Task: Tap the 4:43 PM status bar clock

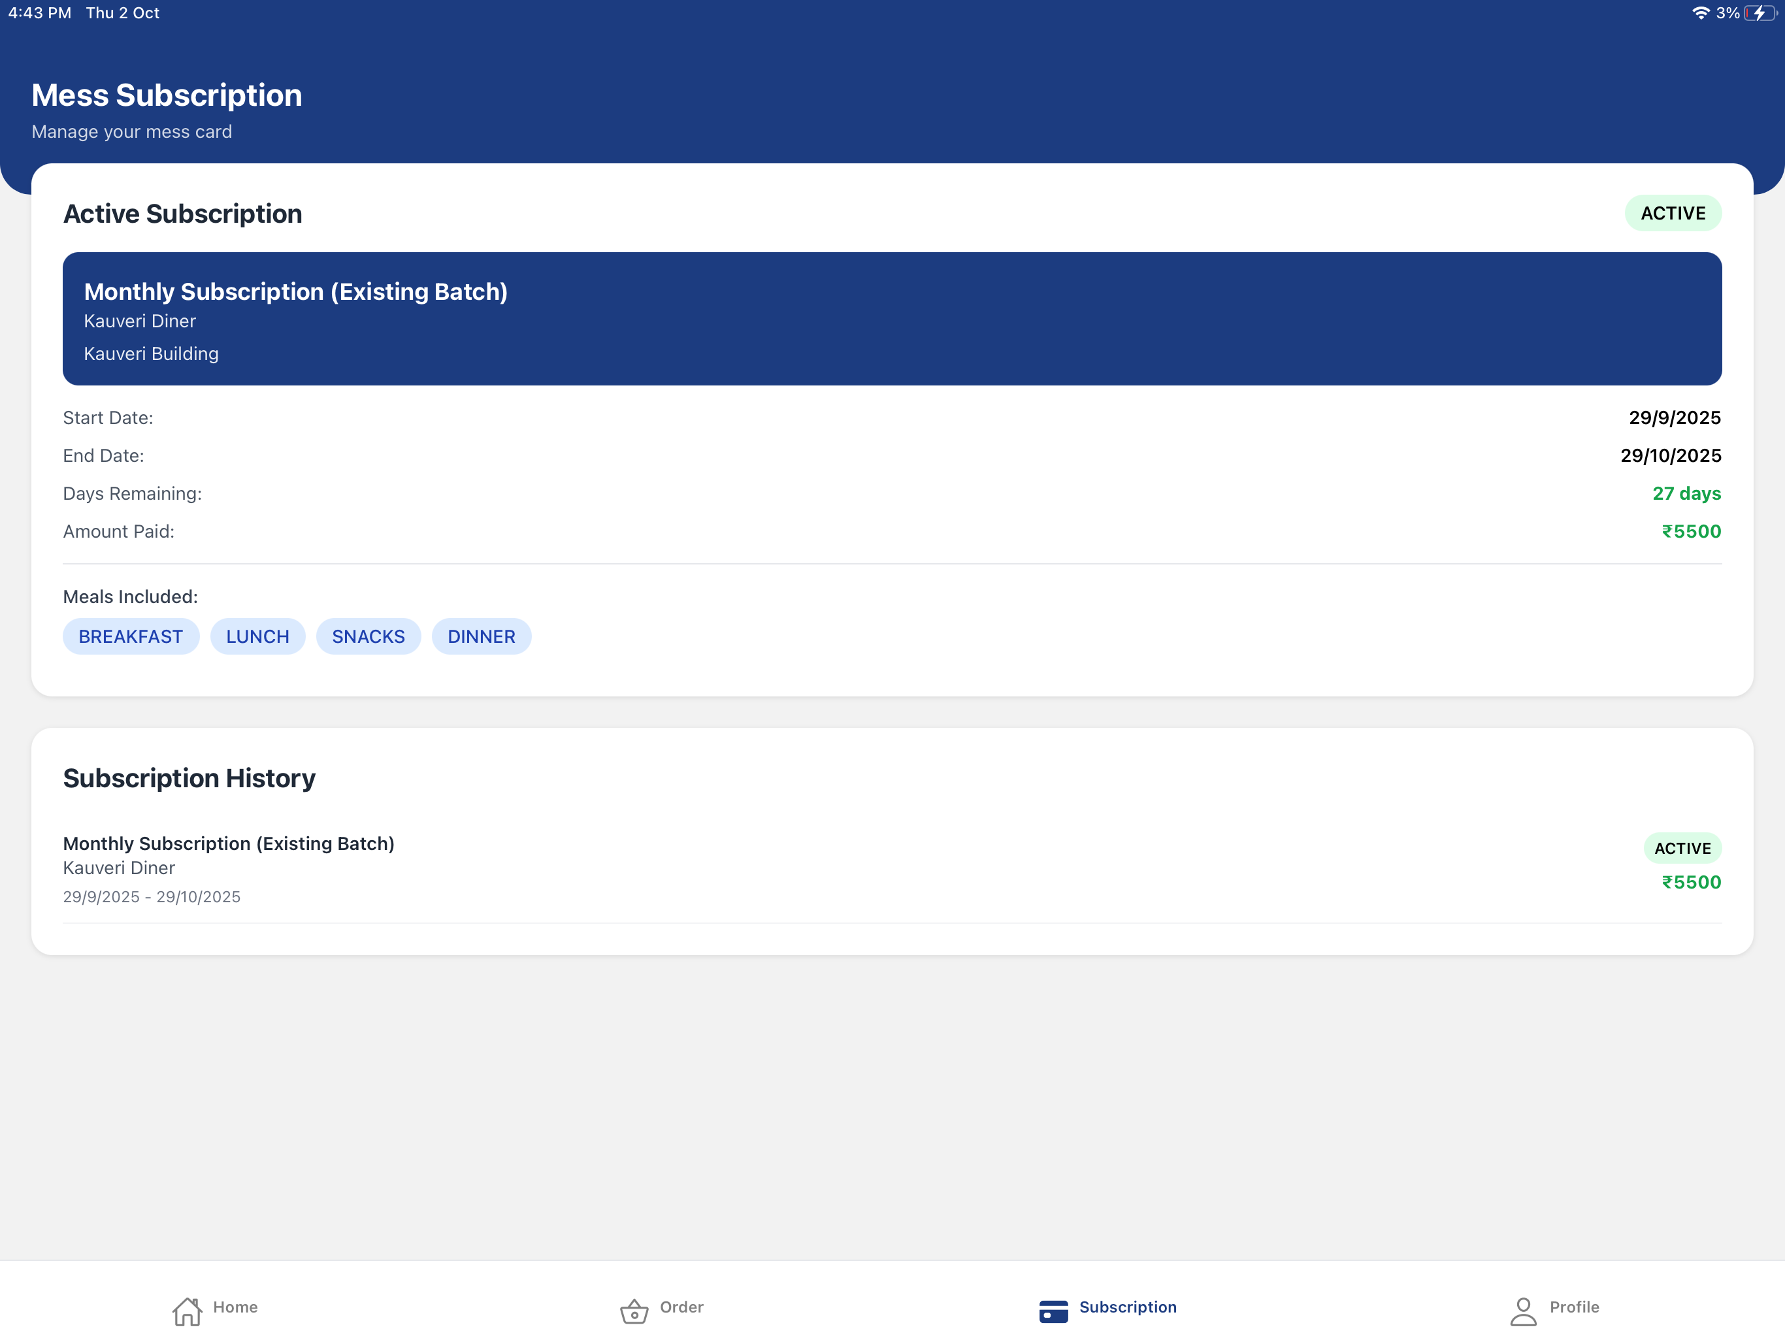Action: 40,13
